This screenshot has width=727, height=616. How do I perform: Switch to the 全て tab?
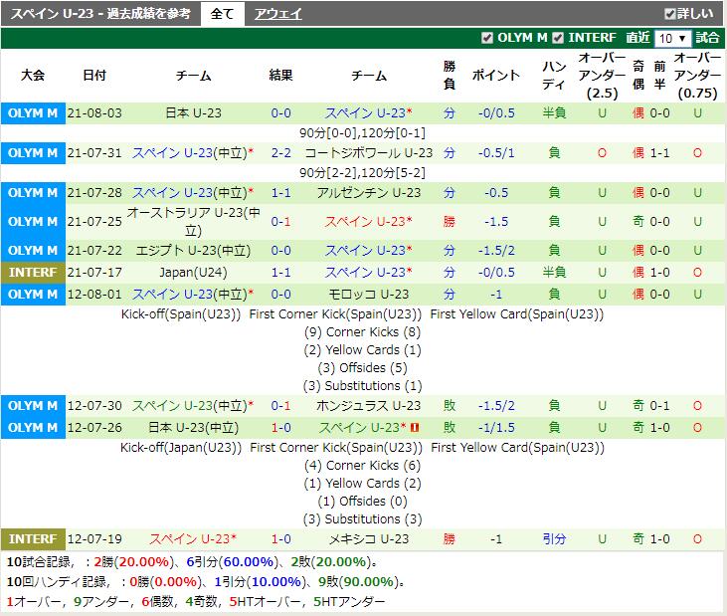(x=222, y=14)
